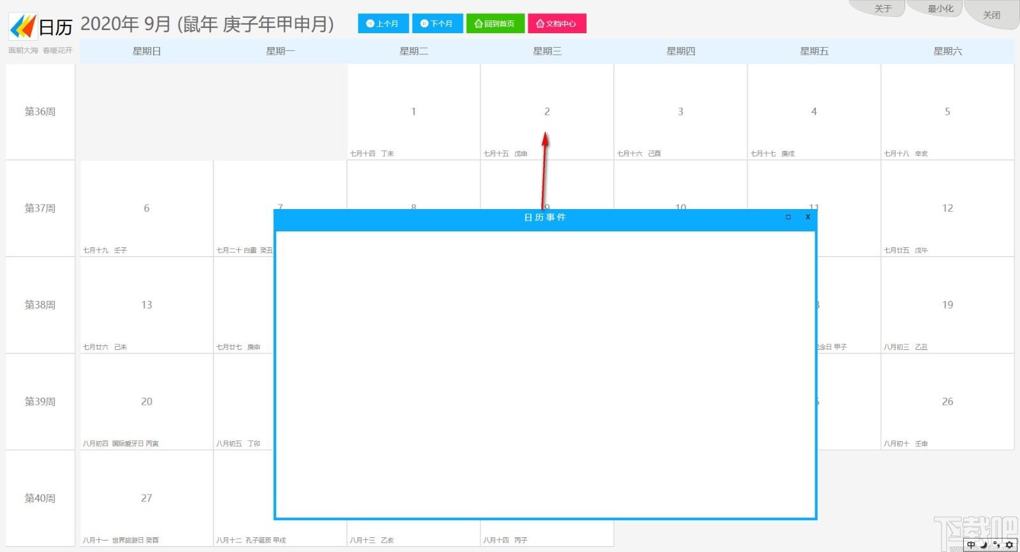
Task: Select date cell 1 on Tuesday
Action: click(x=414, y=112)
